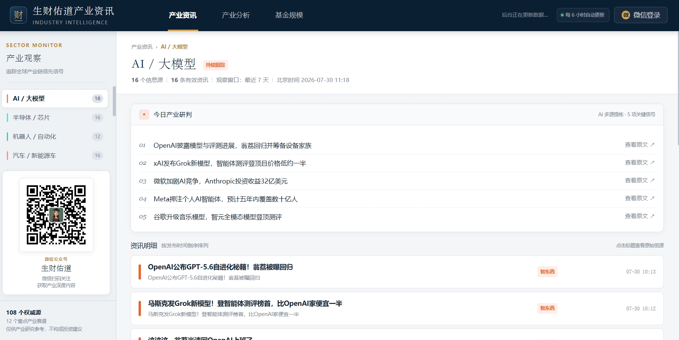Click 108 个权威源 text in sidebar footer
Image resolution: width=679 pixels, height=340 pixels.
24,312
